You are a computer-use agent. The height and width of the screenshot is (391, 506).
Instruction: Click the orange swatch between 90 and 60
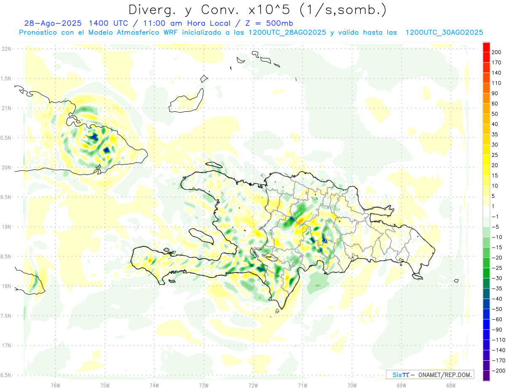[x=486, y=98]
